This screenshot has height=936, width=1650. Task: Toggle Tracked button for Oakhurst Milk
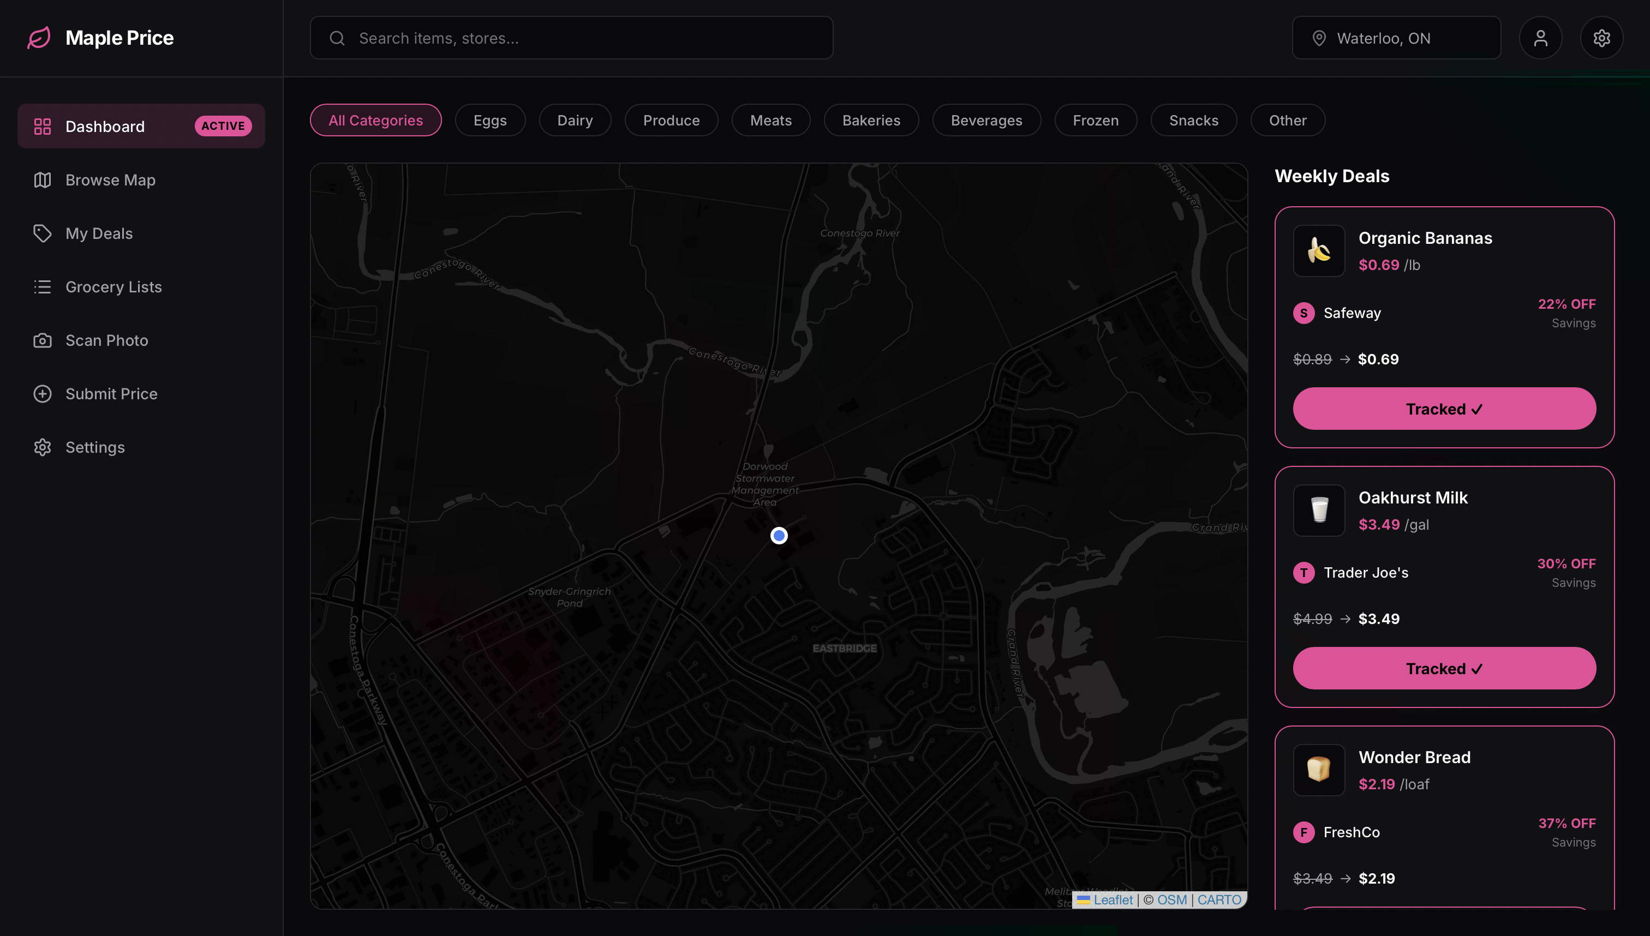click(x=1444, y=669)
